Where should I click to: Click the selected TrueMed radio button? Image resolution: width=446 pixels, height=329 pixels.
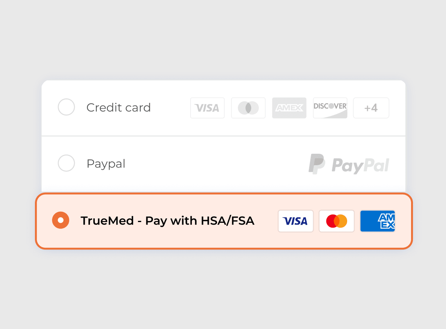tap(61, 221)
